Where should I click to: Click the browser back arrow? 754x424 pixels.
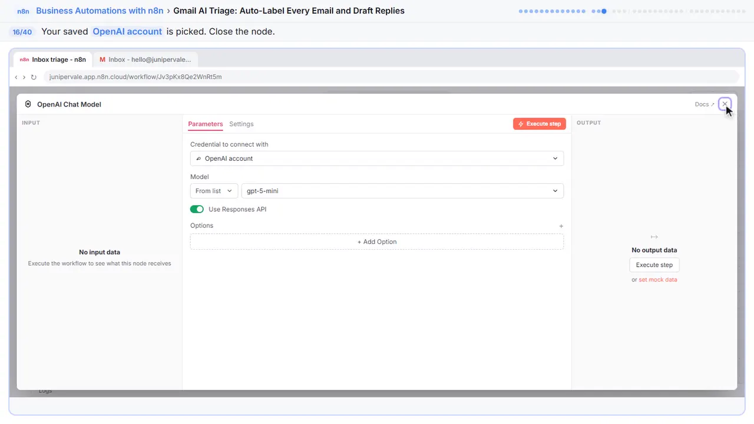tap(16, 77)
